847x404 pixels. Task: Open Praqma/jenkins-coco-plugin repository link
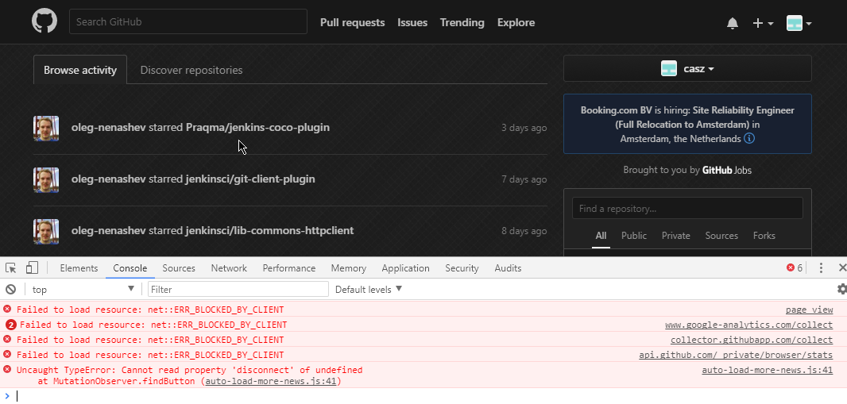point(257,128)
